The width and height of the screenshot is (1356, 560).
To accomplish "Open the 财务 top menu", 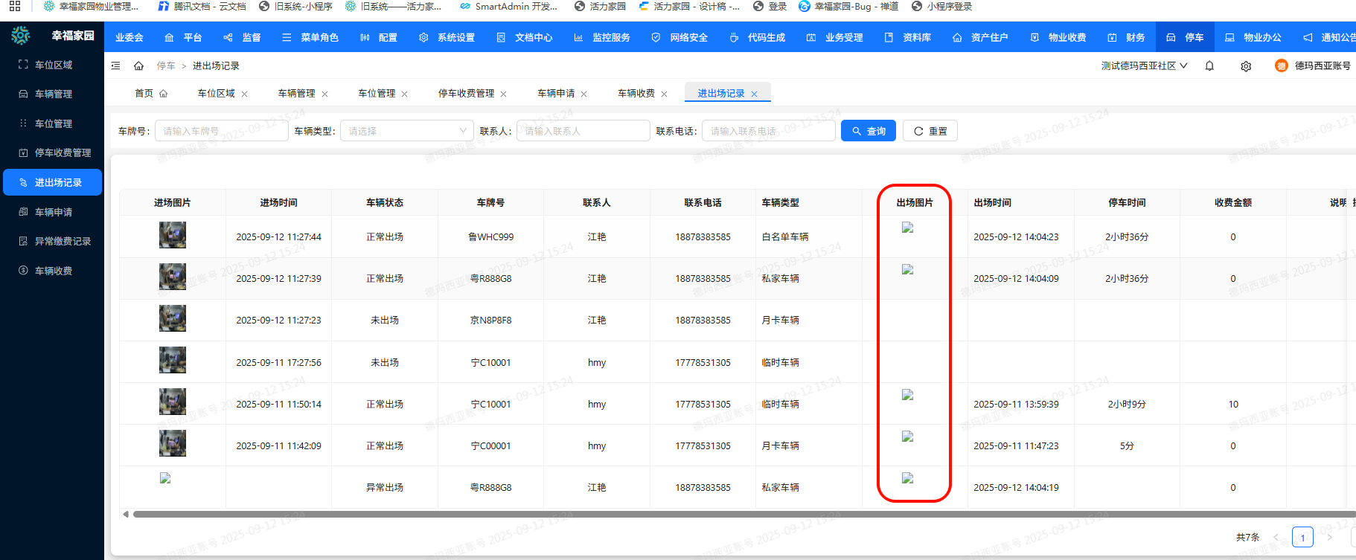I will point(1126,37).
